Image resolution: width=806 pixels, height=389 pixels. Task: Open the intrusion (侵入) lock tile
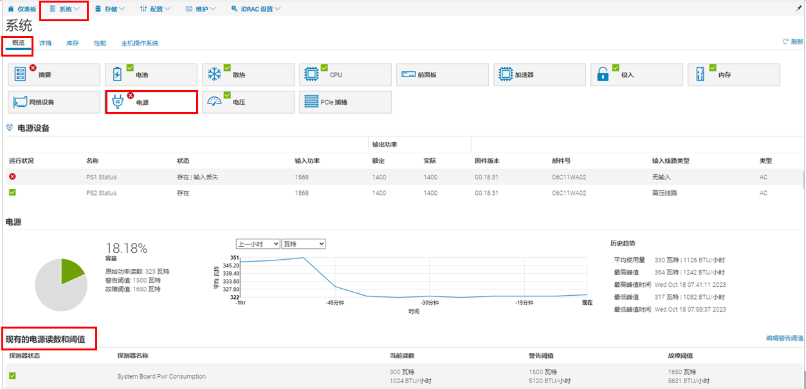pos(603,75)
